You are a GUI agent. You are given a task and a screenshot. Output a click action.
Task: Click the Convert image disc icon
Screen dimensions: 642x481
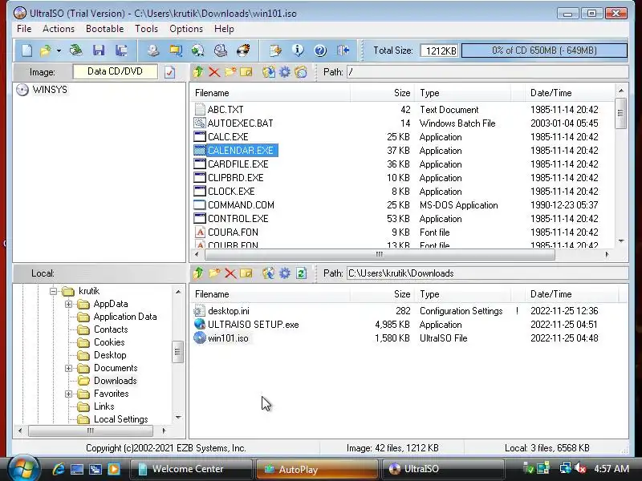(x=198, y=51)
